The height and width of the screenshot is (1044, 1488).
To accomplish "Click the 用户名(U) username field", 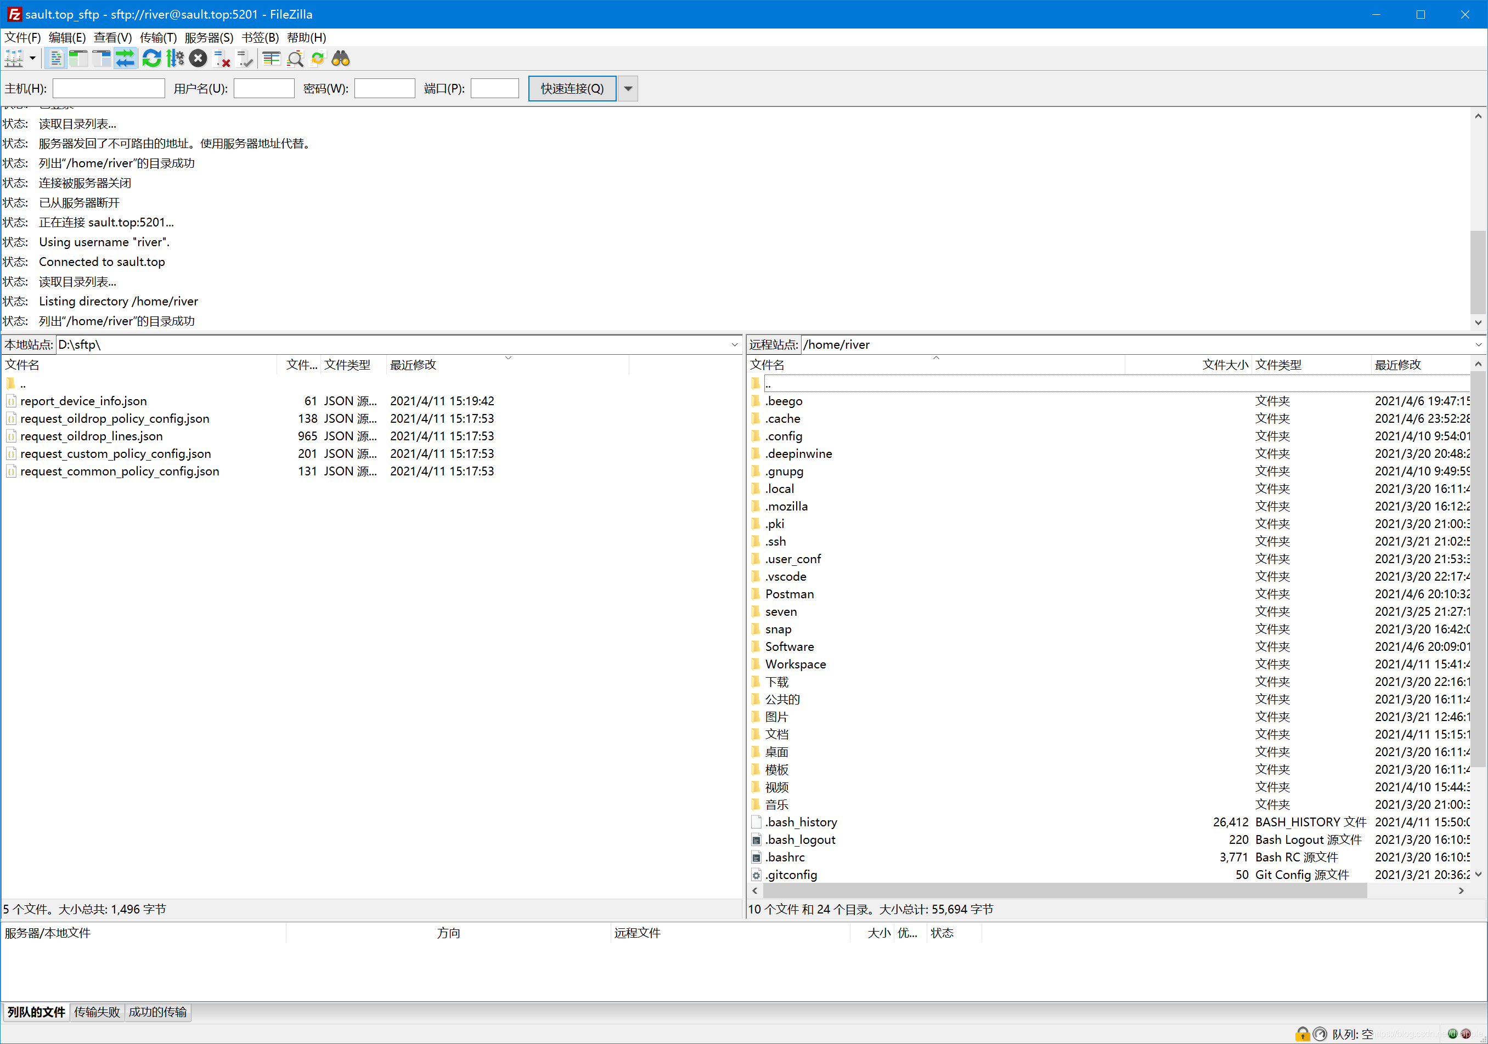I will click(264, 89).
